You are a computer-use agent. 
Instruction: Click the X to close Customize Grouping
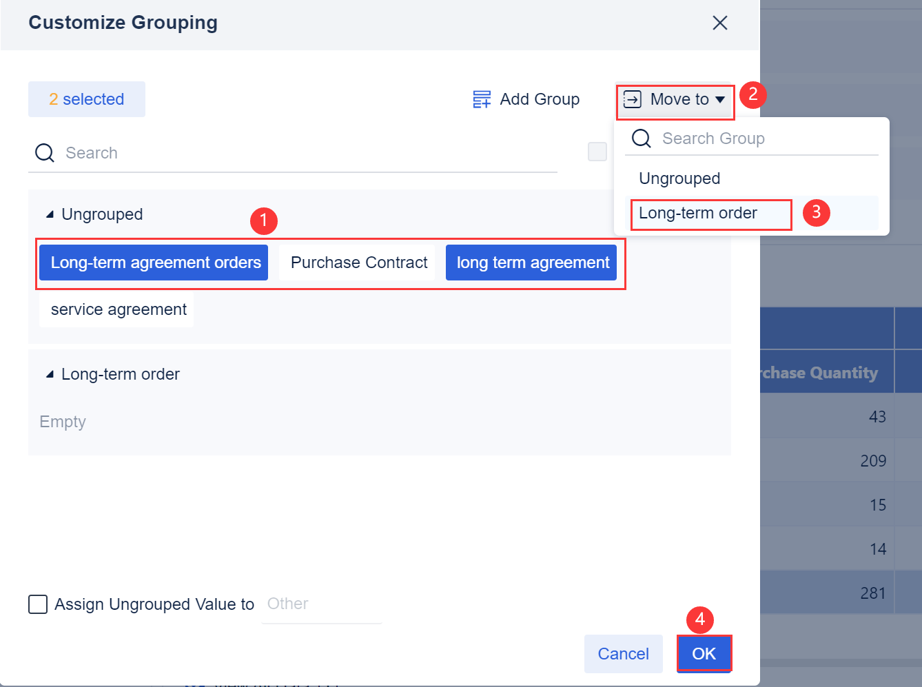[719, 23]
